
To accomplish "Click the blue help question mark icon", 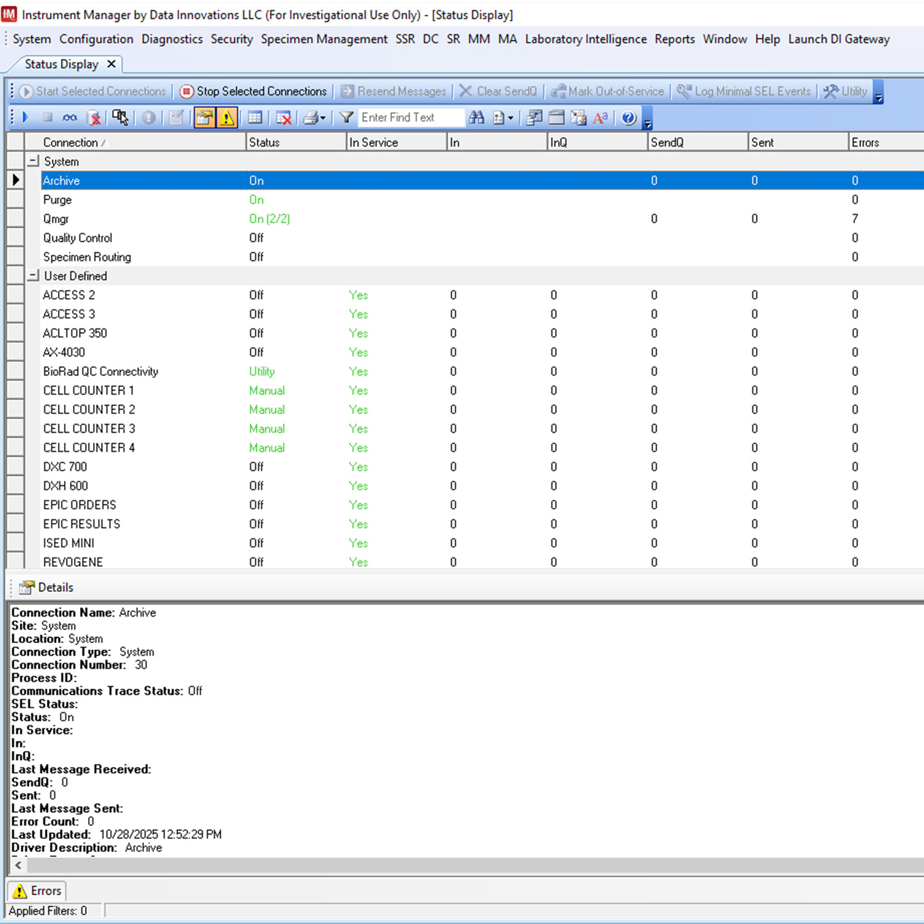I will tap(628, 117).
